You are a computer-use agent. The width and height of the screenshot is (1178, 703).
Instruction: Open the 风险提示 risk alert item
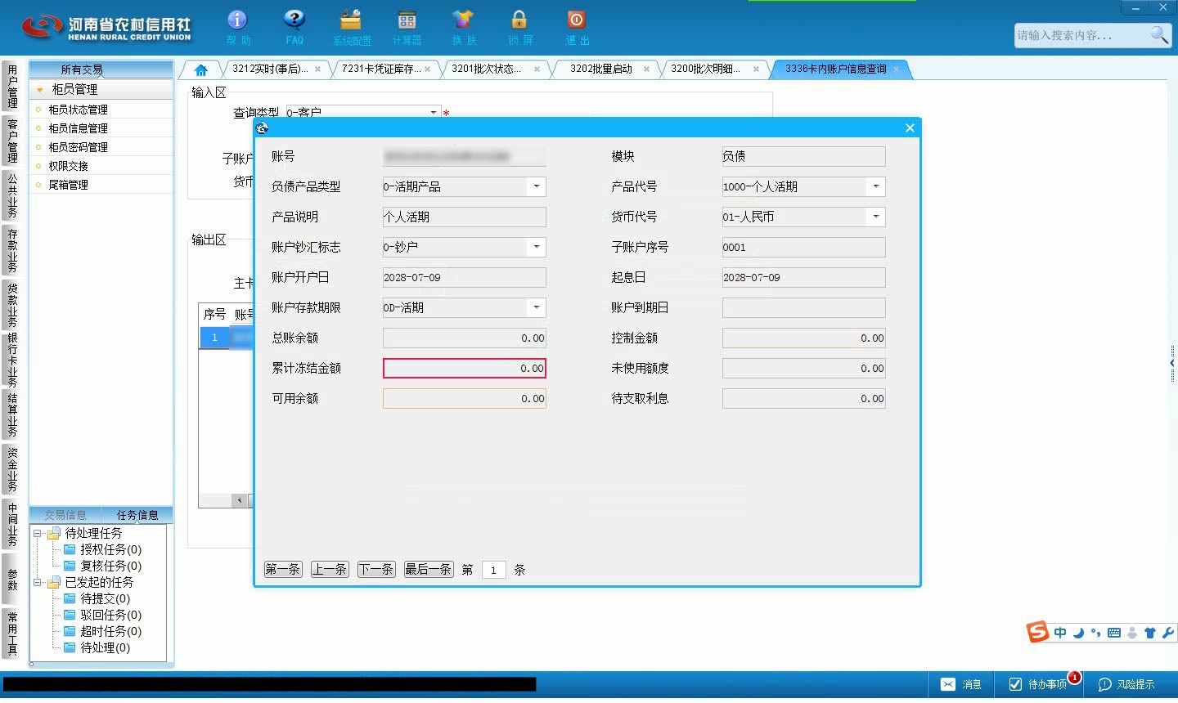point(1126,684)
